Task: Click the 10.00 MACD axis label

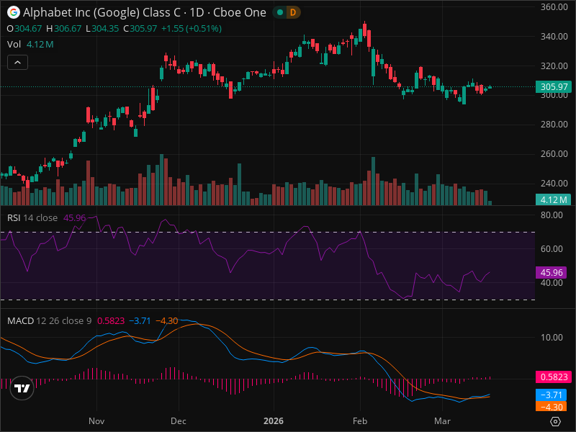Action: click(552, 337)
